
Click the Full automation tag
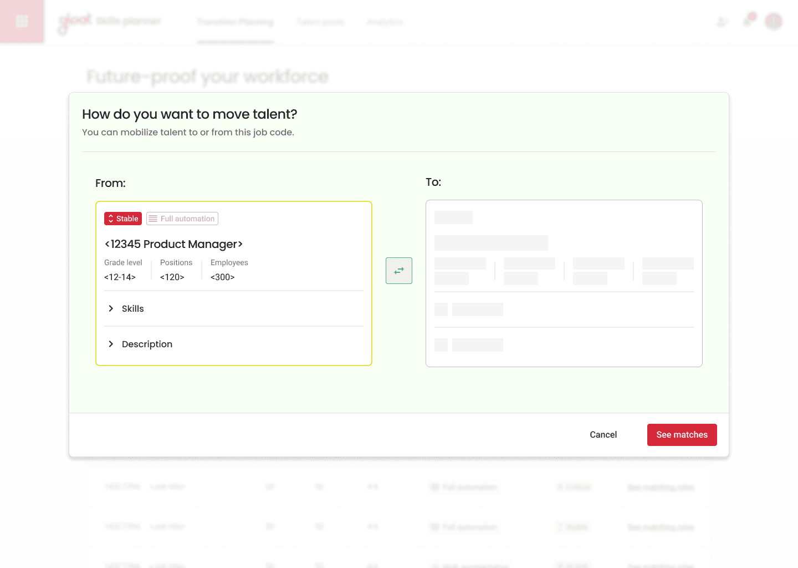pyautogui.click(x=182, y=219)
